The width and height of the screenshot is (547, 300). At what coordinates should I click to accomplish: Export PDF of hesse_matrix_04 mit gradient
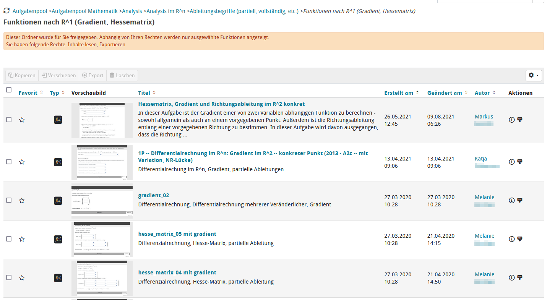(520, 277)
